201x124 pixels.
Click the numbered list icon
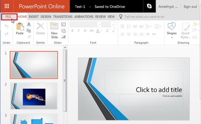[129, 26]
